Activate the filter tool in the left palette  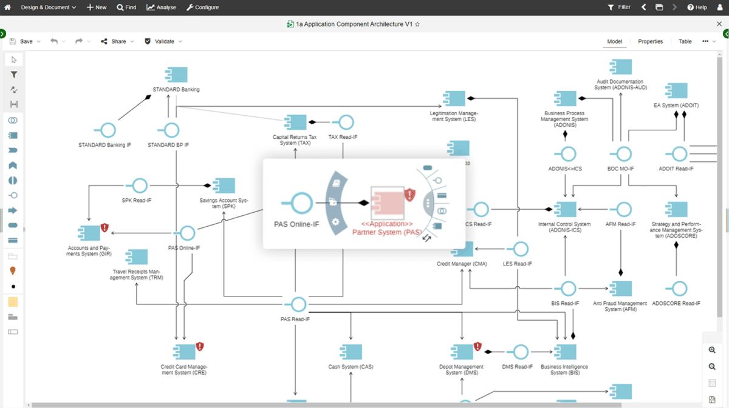tap(13, 74)
